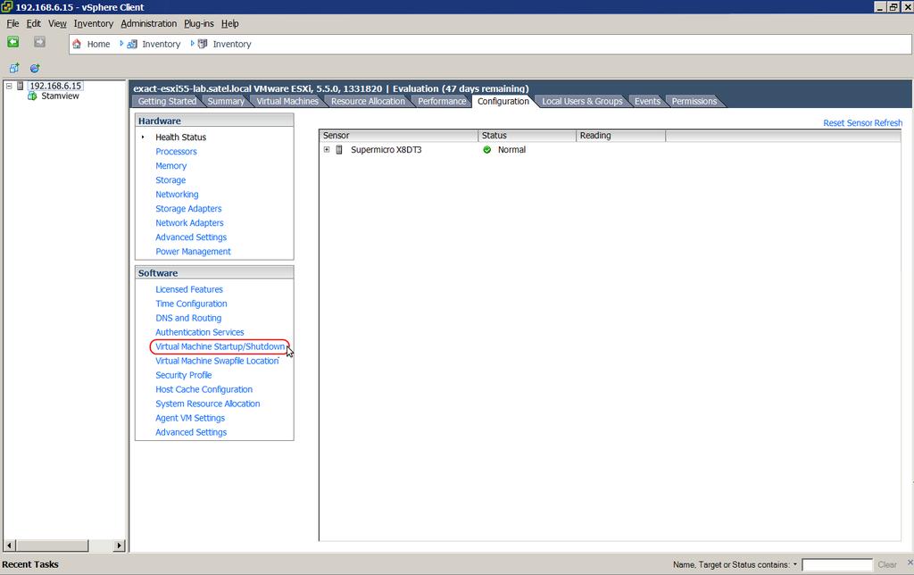Switch to the Permissions tab
Viewport: 914px width, 575px height.
[694, 102]
